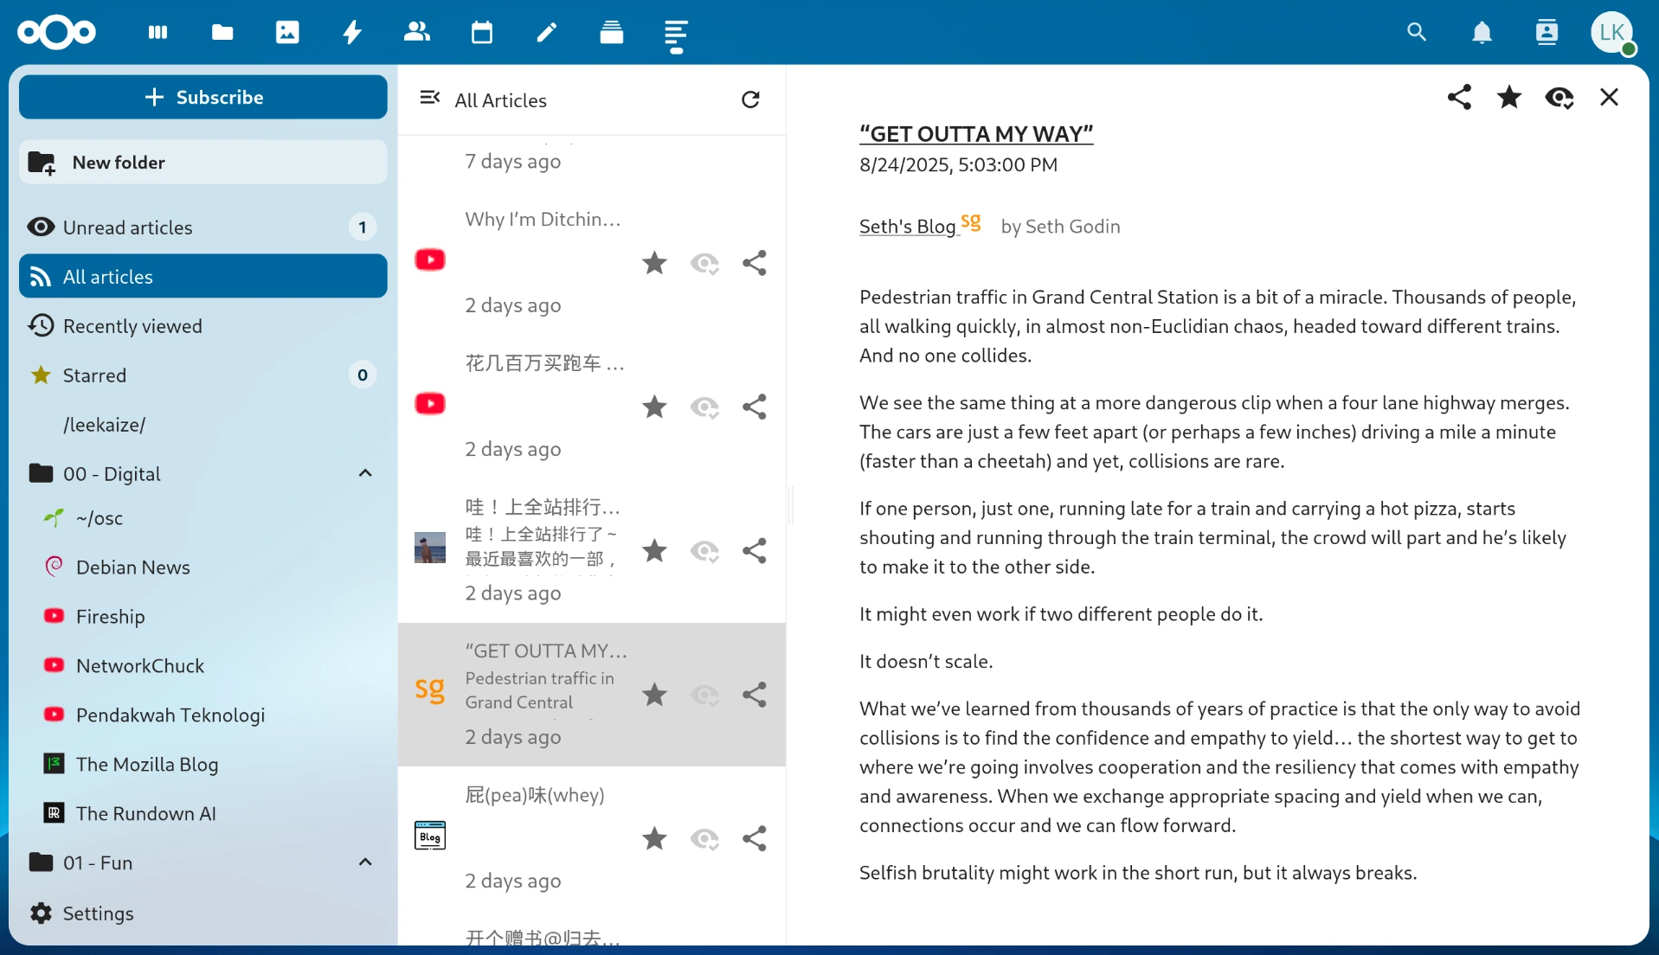Select the Debian News feed

tap(209, 567)
